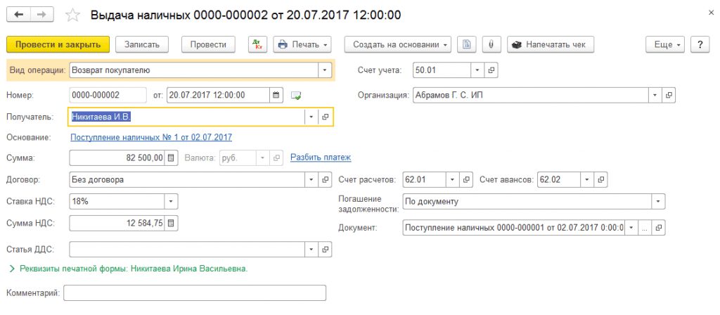The image size is (720, 315).
Task: Expand Счет учета dropdown arrow
Action: [x=477, y=70]
